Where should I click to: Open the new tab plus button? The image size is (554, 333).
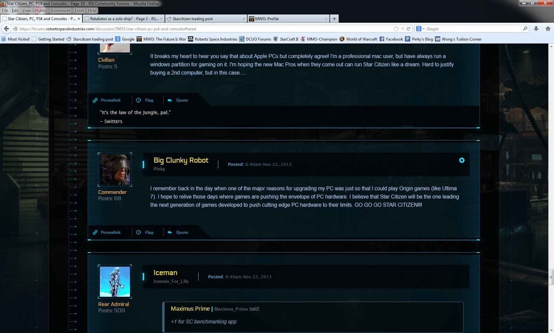[x=334, y=19]
